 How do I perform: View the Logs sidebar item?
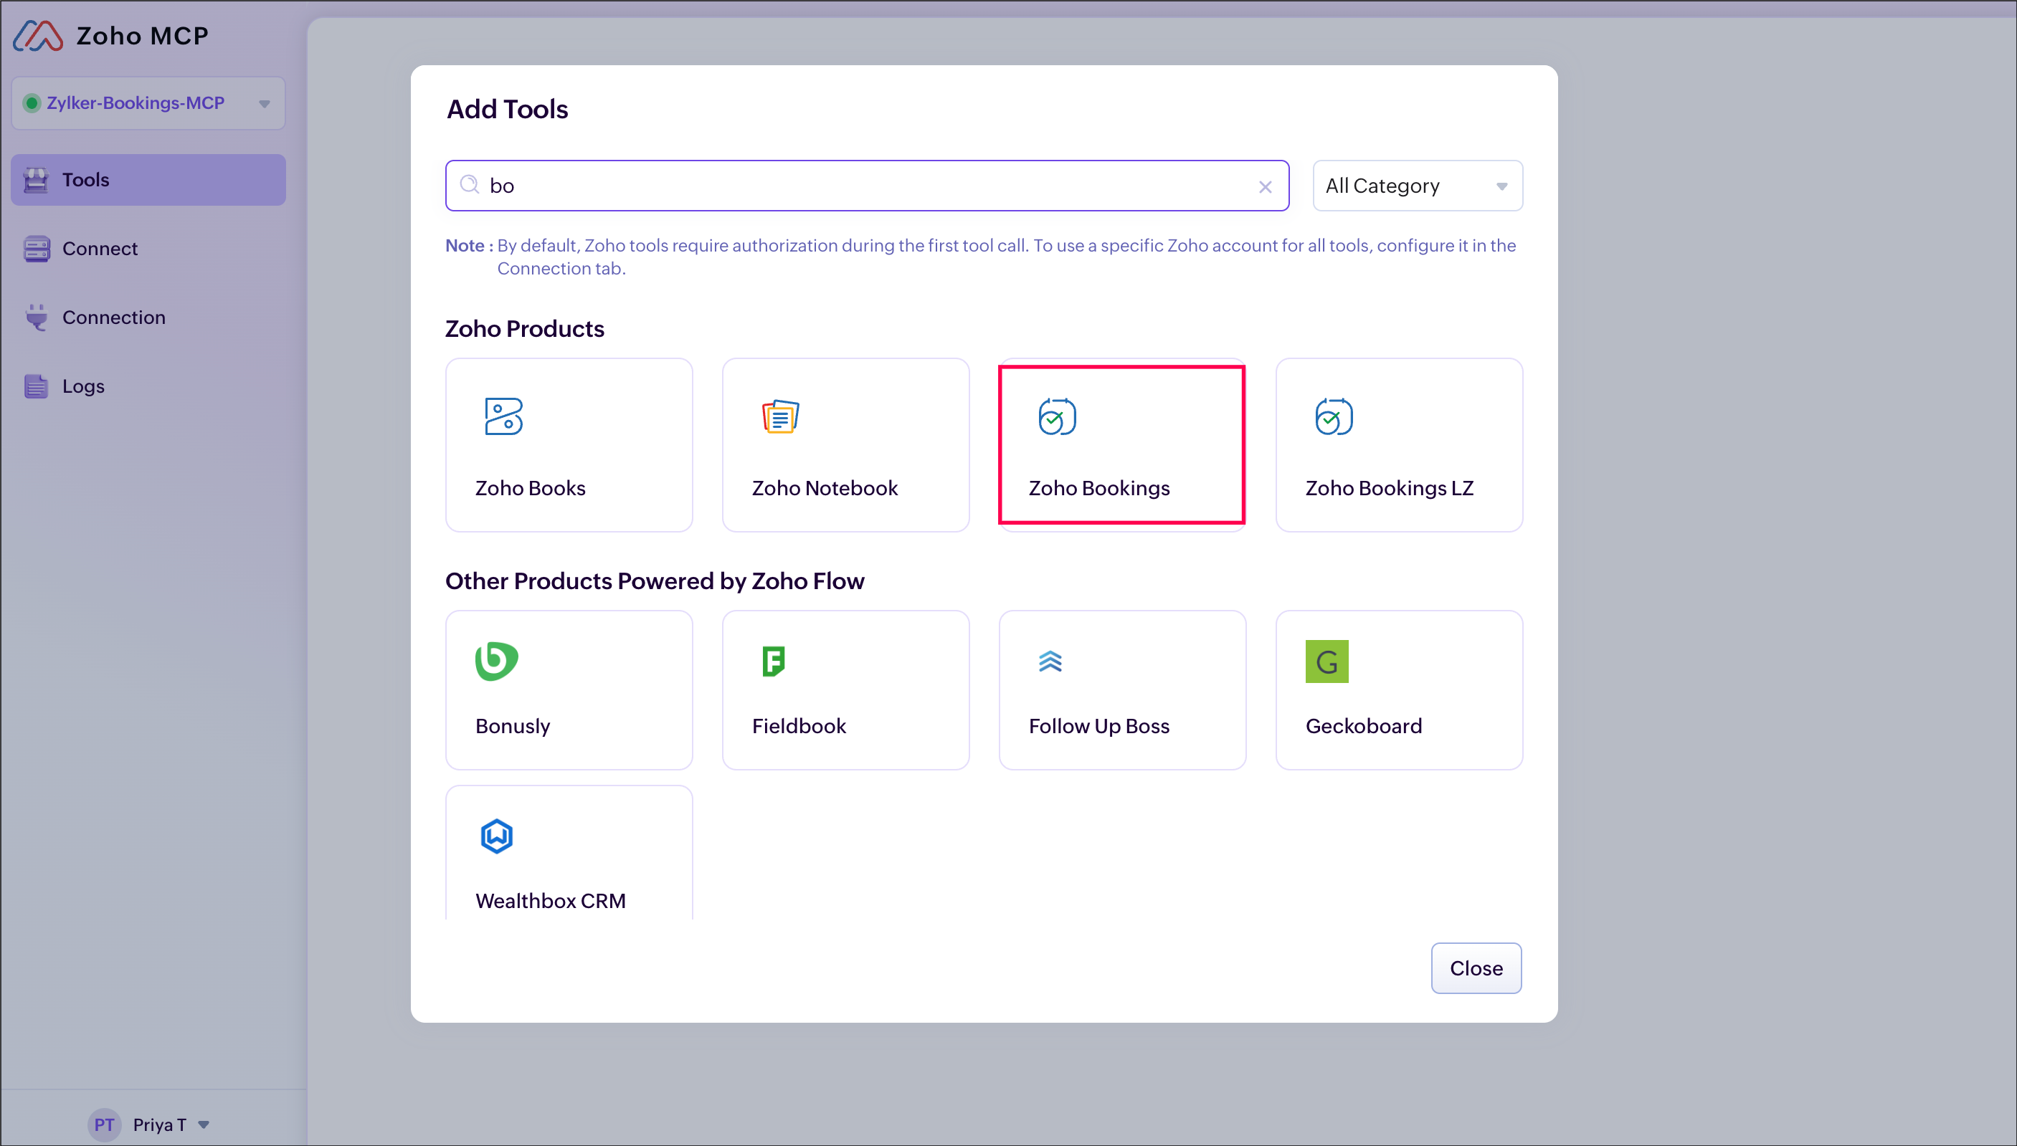tap(82, 386)
